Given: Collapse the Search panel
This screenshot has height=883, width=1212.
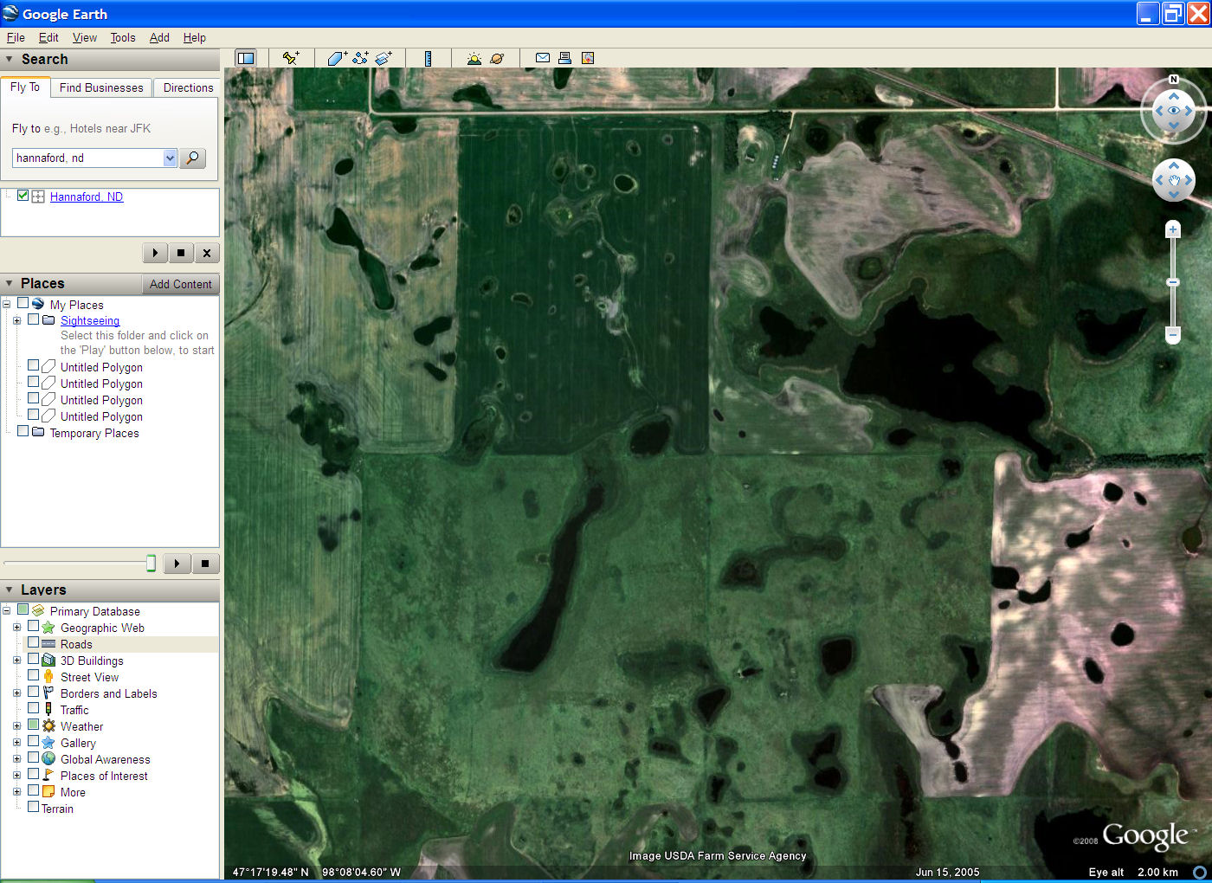Looking at the screenshot, I should coord(10,60).
